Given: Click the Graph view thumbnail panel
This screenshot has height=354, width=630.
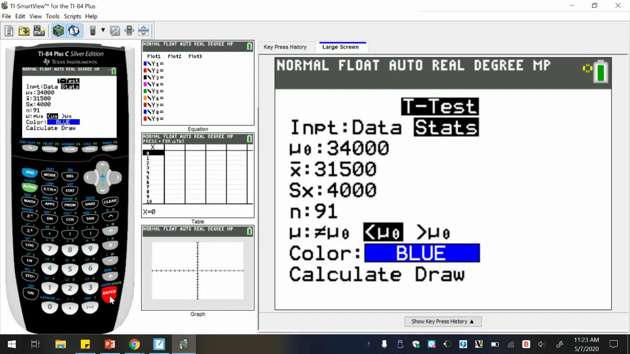Looking at the screenshot, I should click(198, 268).
